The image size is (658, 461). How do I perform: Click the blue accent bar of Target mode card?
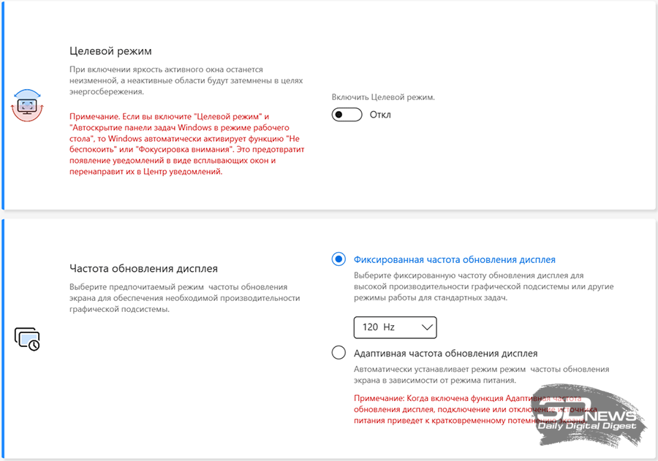click(2, 105)
